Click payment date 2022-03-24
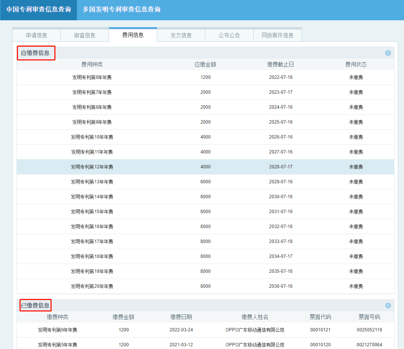 [x=181, y=330]
